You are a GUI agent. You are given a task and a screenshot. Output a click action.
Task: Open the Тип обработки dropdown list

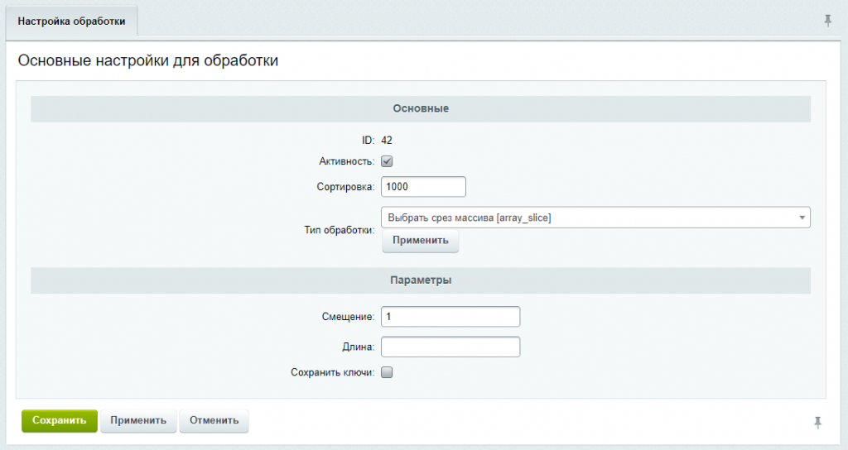tap(595, 218)
